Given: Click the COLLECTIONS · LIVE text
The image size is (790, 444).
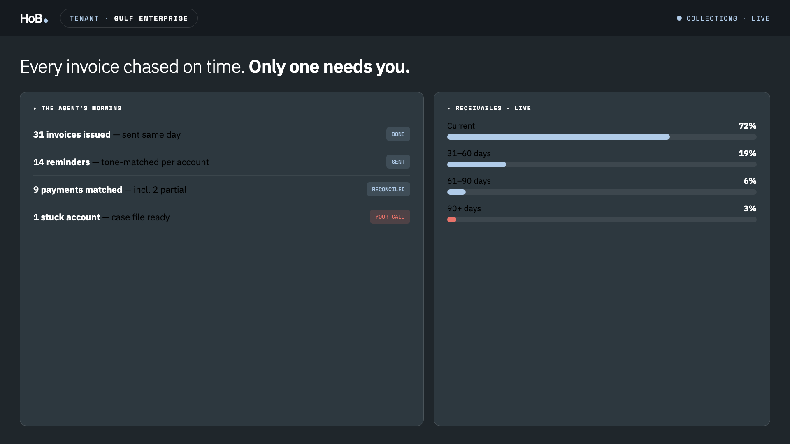Looking at the screenshot, I should 728,18.
